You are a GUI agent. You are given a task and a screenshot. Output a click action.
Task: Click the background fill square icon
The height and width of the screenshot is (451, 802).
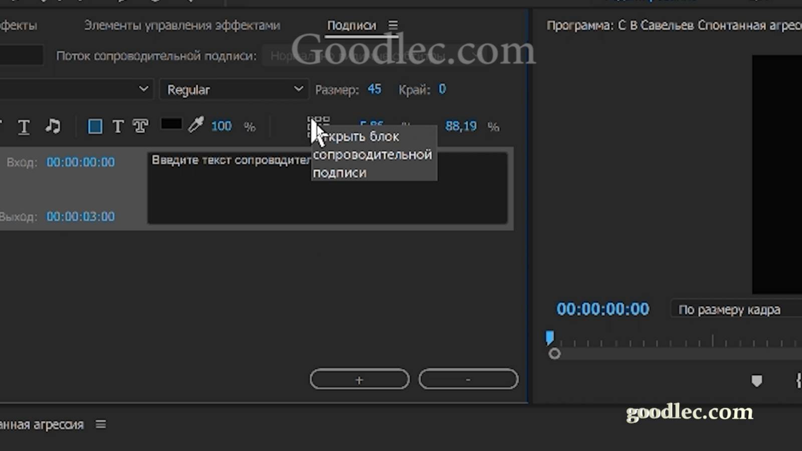pos(94,126)
